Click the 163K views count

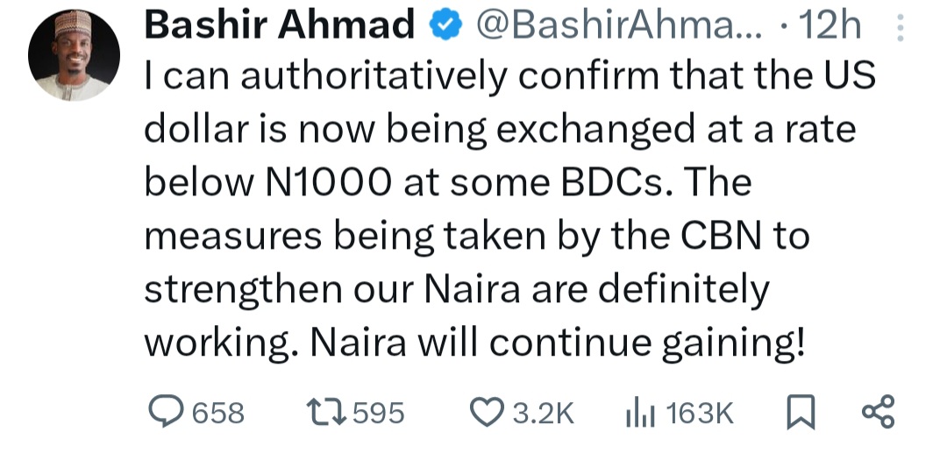click(699, 413)
